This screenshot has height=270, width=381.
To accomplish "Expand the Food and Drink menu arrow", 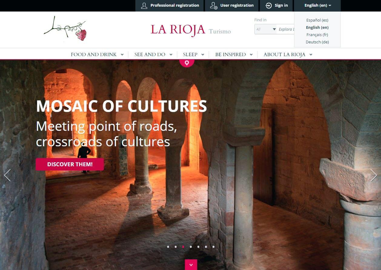I will (122, 55).
